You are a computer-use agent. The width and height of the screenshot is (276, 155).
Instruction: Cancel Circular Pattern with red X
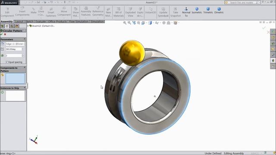point(5,34)
